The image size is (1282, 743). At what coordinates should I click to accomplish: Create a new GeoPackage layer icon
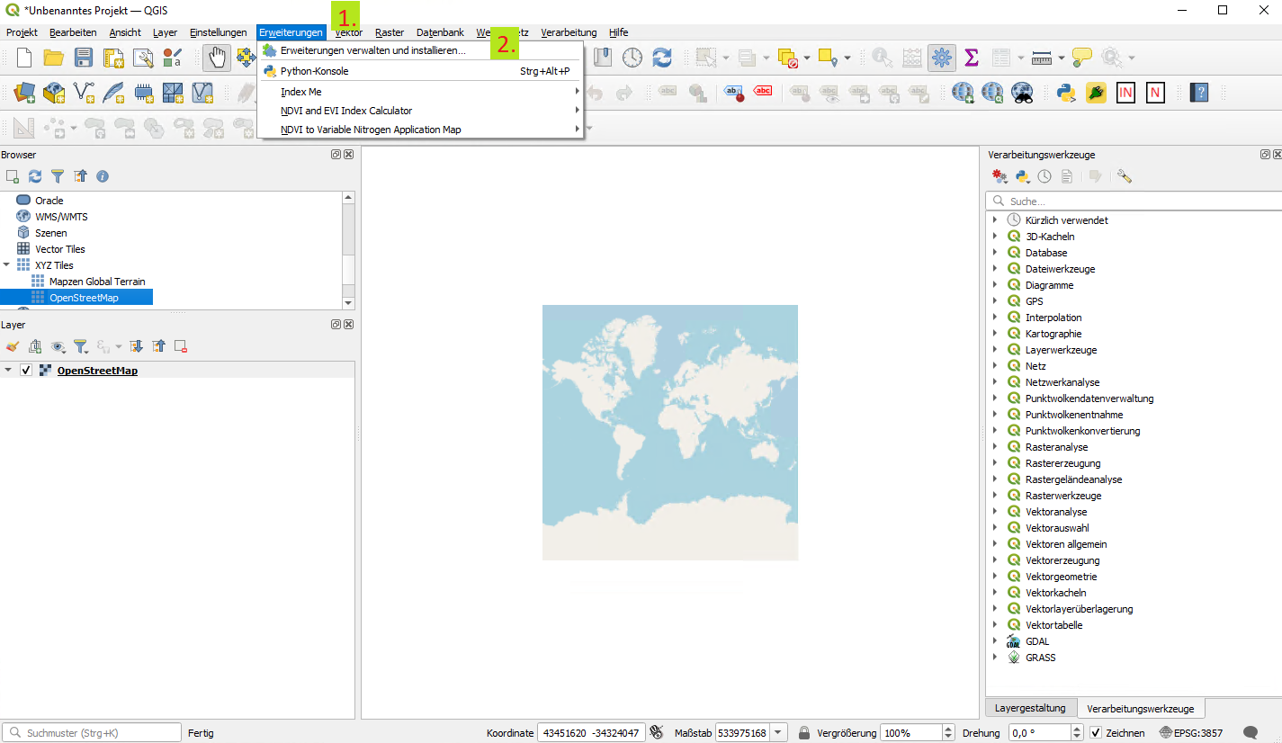click(x=54, y=92)
